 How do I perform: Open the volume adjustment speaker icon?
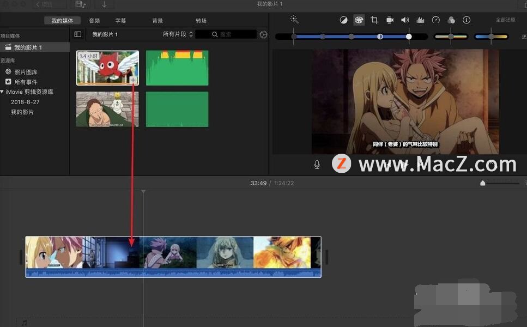point(405,20)
